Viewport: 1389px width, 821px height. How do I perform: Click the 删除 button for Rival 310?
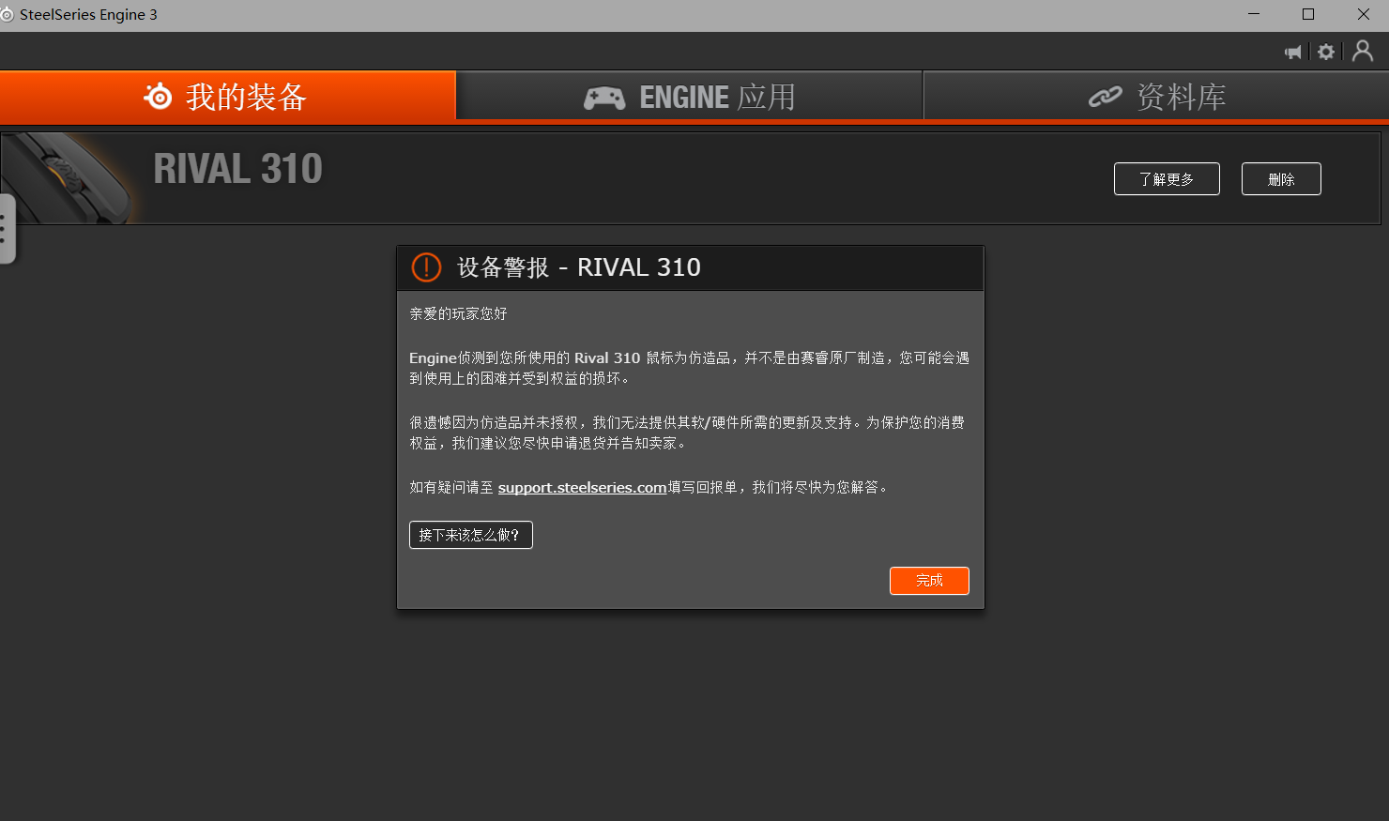(1281, 179)
